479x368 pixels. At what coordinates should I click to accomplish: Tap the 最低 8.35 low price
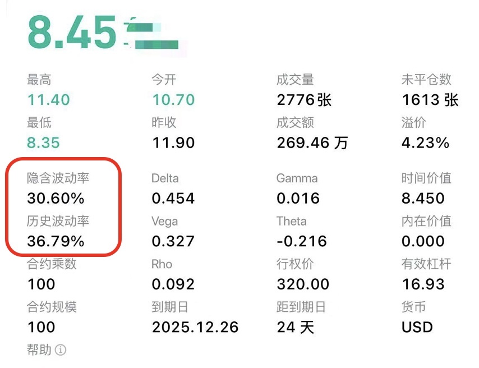click(x=43, y=143)
